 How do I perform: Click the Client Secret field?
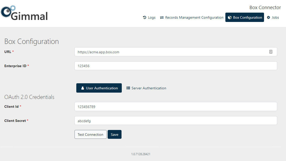[176, 121]
